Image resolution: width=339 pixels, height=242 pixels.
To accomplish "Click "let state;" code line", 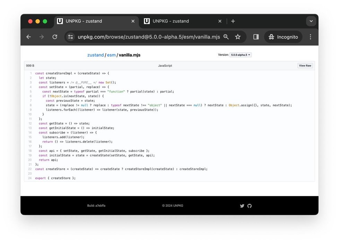I will pyautogui.click(x=47, y=78).
